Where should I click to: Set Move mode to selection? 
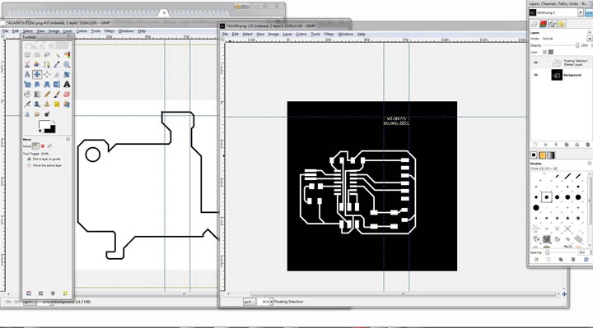click(43, 146)
